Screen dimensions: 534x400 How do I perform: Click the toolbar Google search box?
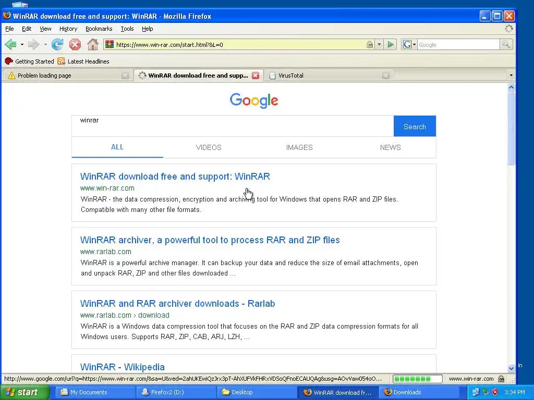(x=458, y=45)
